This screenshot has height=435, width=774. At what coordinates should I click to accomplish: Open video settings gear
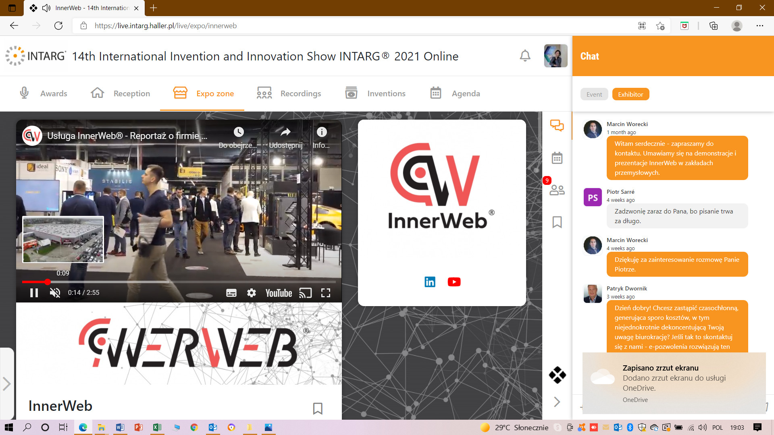click(x=252, y=293)
